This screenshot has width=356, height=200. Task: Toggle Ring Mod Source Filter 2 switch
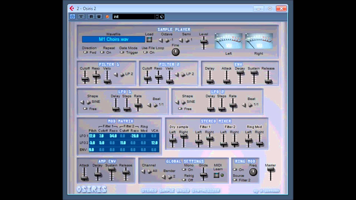click(235, 180)
